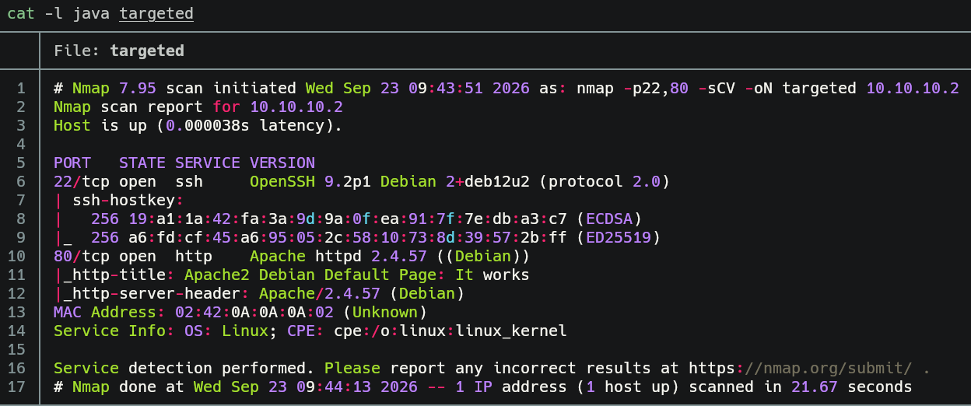
Task: Click the 'MAC Address:' label
Action: pyautogui.click(x=110, y=312)
